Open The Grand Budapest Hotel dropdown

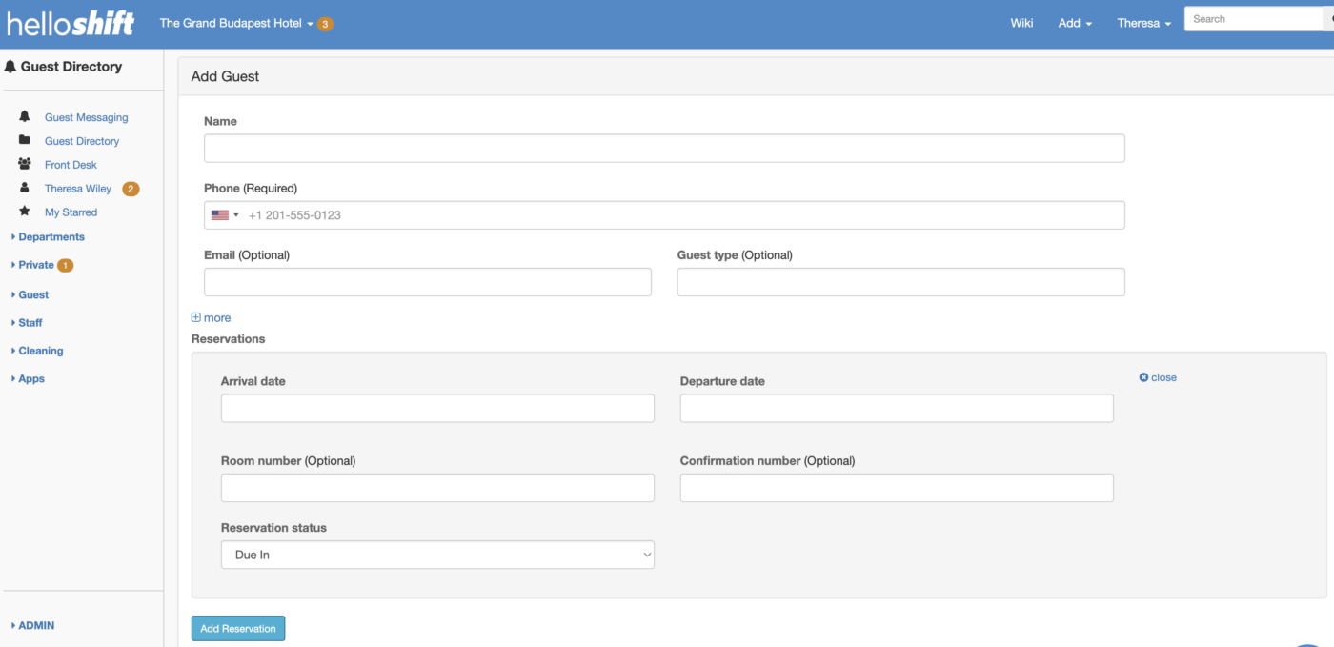tap(236, 23)
